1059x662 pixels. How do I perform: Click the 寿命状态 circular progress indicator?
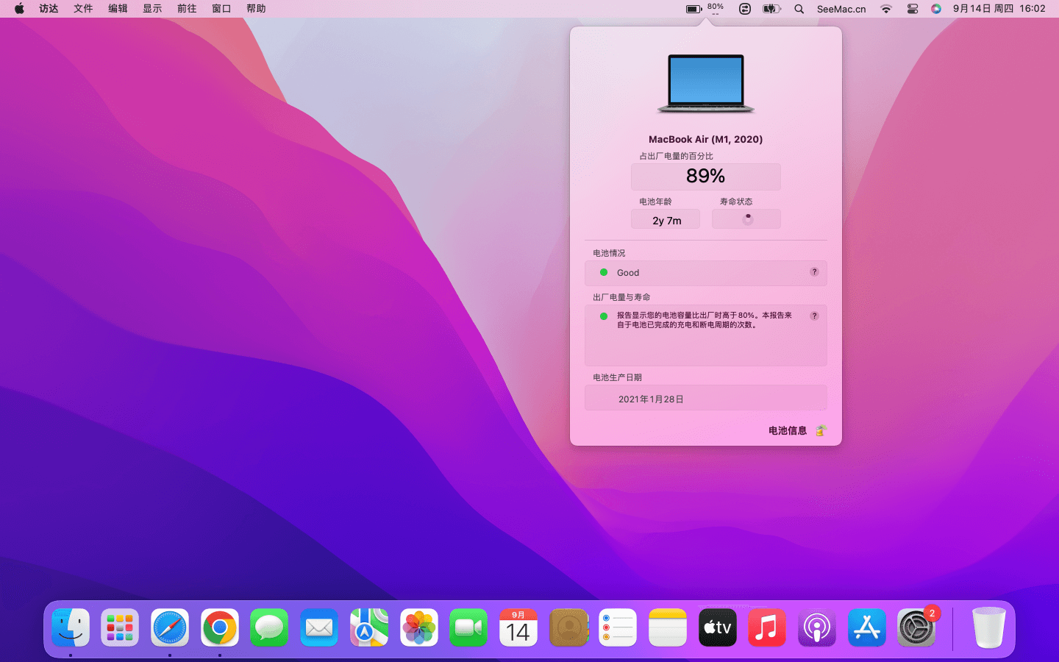click(x=747, y=219)
